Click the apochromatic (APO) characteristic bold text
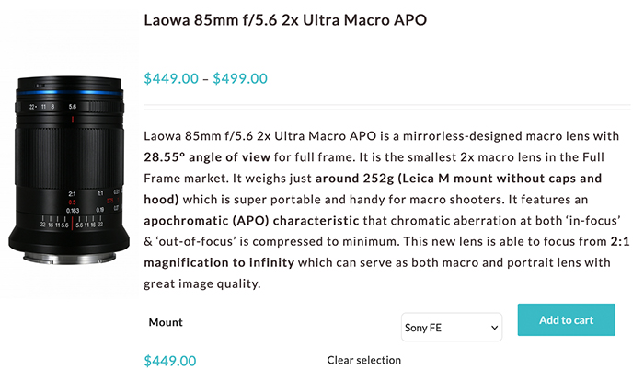The image size is (644, 370). pos(251,221)
